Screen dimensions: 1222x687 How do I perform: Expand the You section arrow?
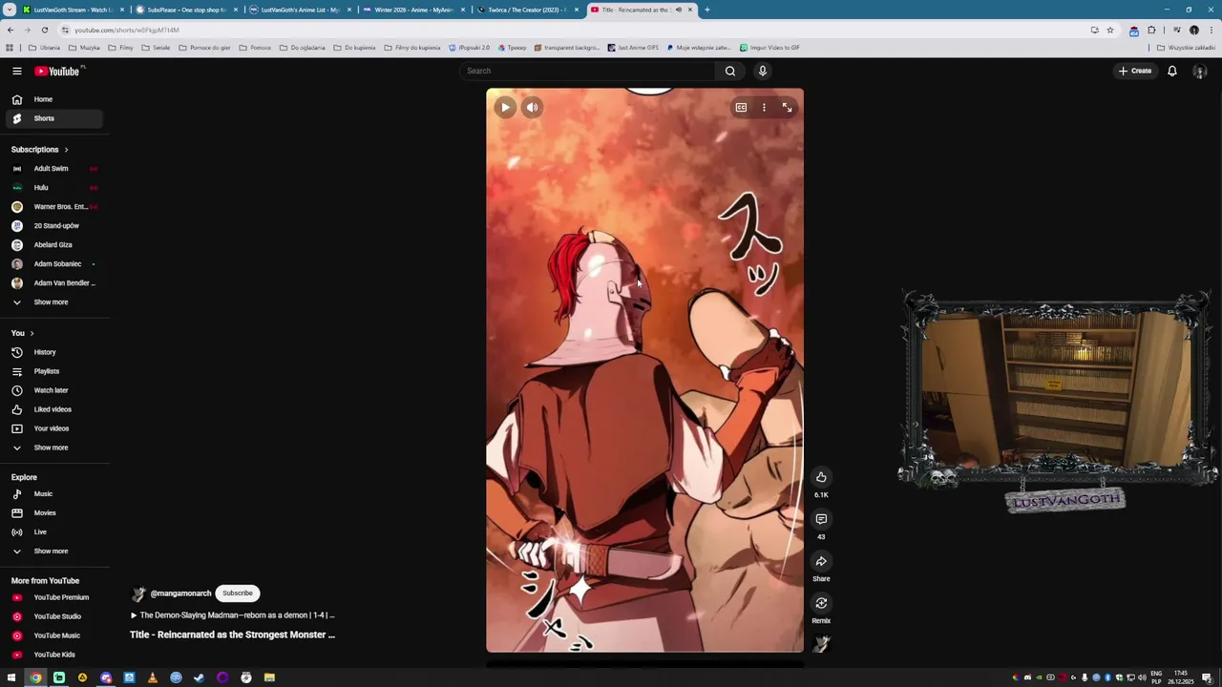coord(32,333)
